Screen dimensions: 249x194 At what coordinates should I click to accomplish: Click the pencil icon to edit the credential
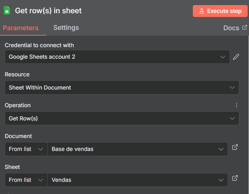(236, 57)
